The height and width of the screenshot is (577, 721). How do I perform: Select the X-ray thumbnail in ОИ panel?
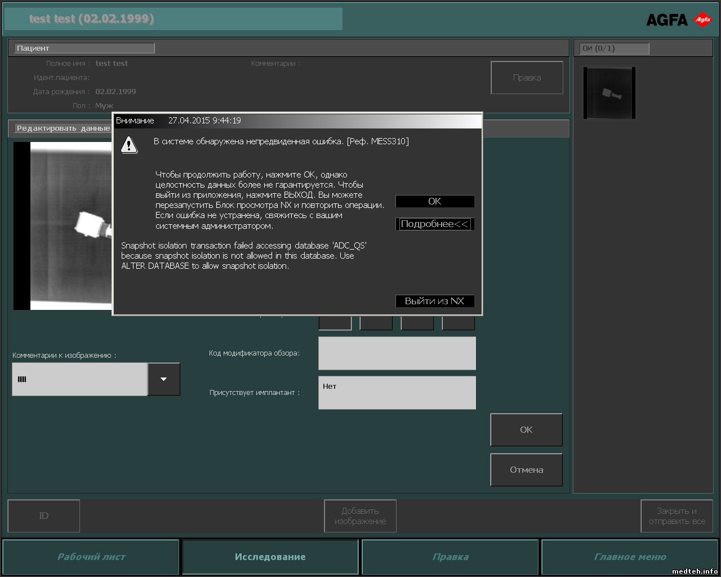tap(609, 93)
